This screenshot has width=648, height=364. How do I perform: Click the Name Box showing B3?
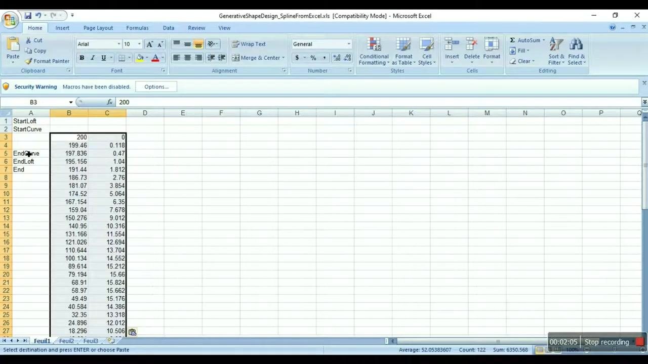pos(34,102)
